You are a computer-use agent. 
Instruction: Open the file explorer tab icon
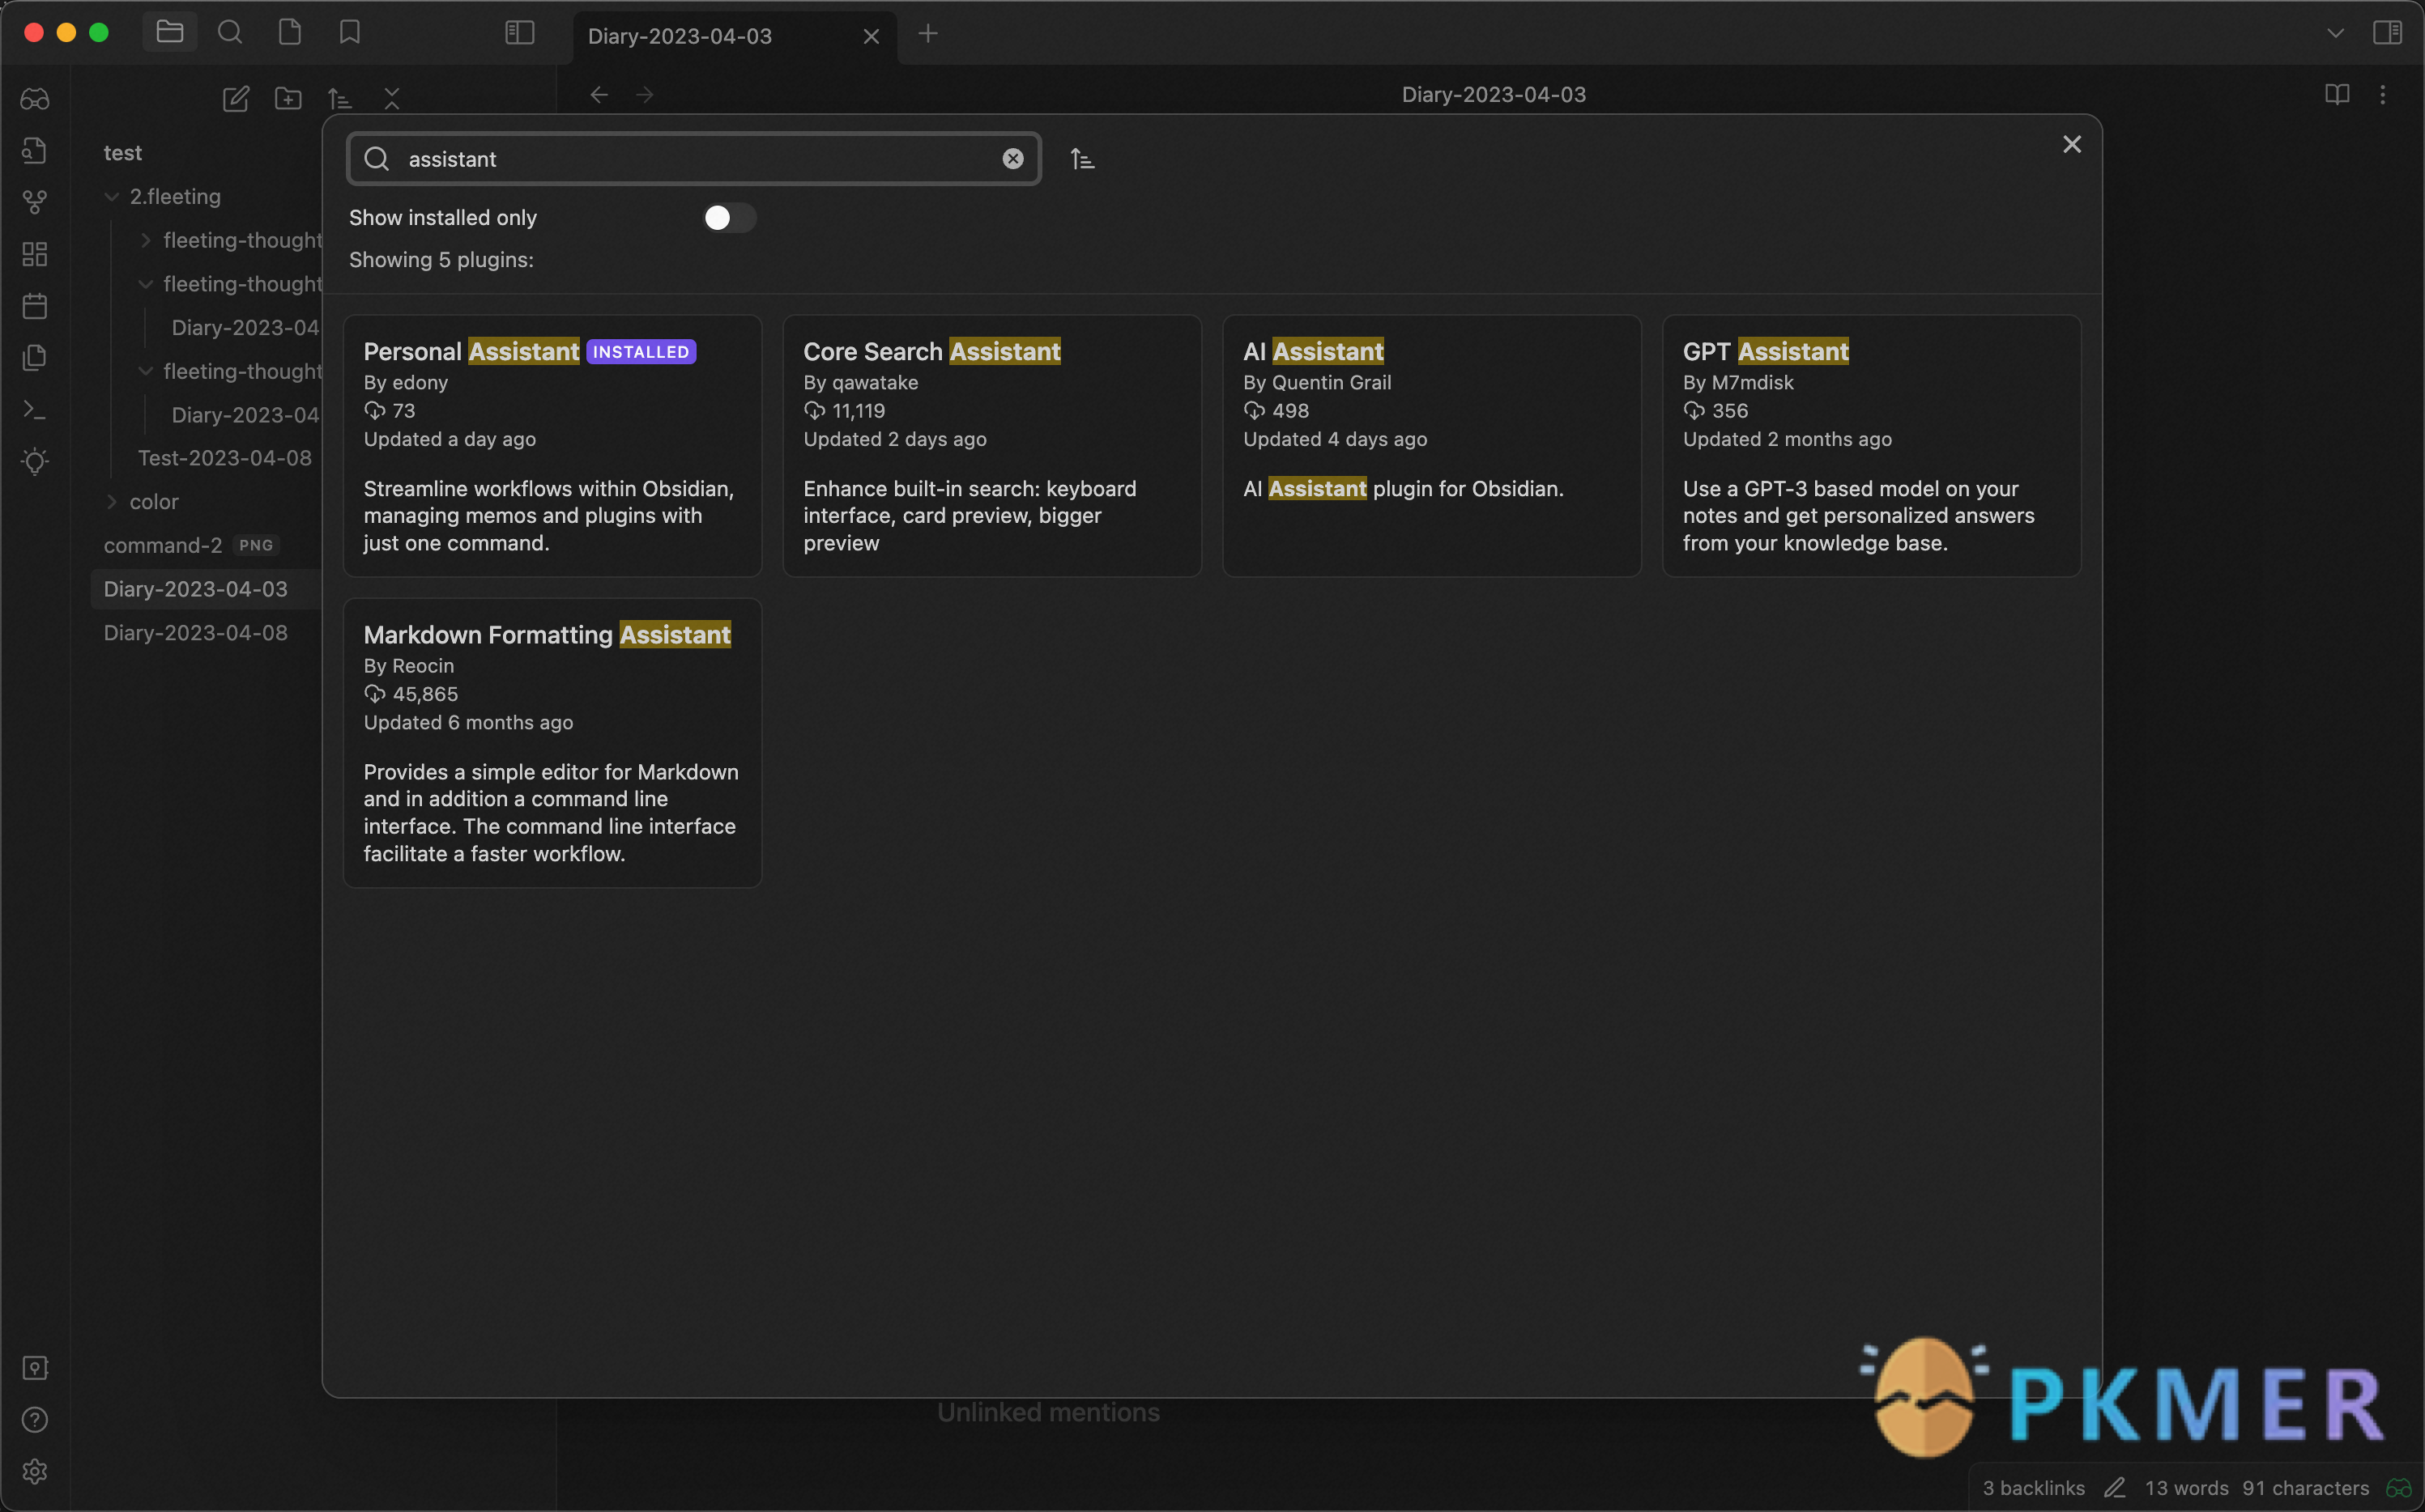169,33
